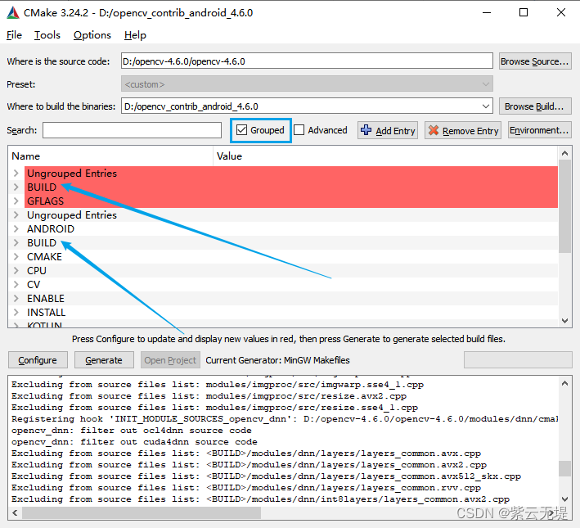Expand the white Ungrouped Entries group
The width and height of the screenshot is (580, 528).
(x=16, y=215)
